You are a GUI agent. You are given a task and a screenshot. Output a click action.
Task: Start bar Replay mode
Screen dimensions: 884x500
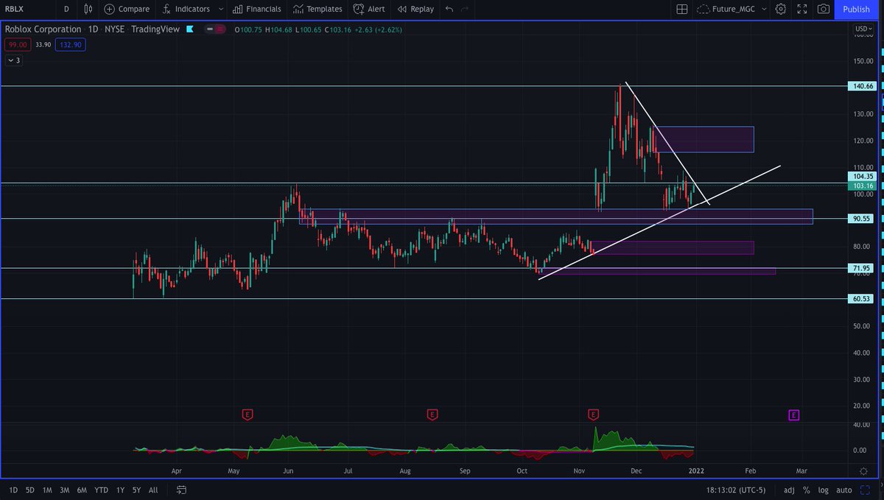[415, 9]
